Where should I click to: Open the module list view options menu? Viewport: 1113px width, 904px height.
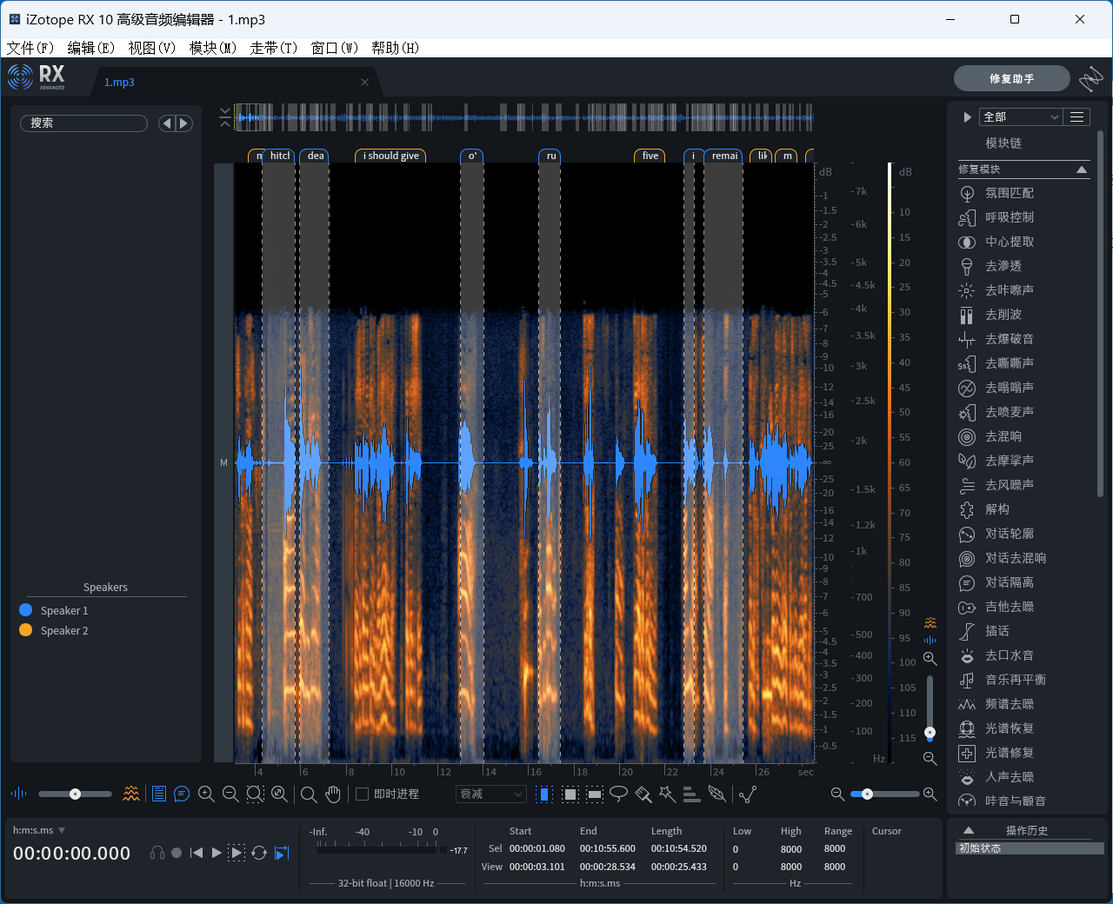tap(1077, 116)
